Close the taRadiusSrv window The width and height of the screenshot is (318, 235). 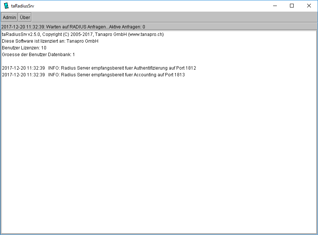[x=309, y=6]
